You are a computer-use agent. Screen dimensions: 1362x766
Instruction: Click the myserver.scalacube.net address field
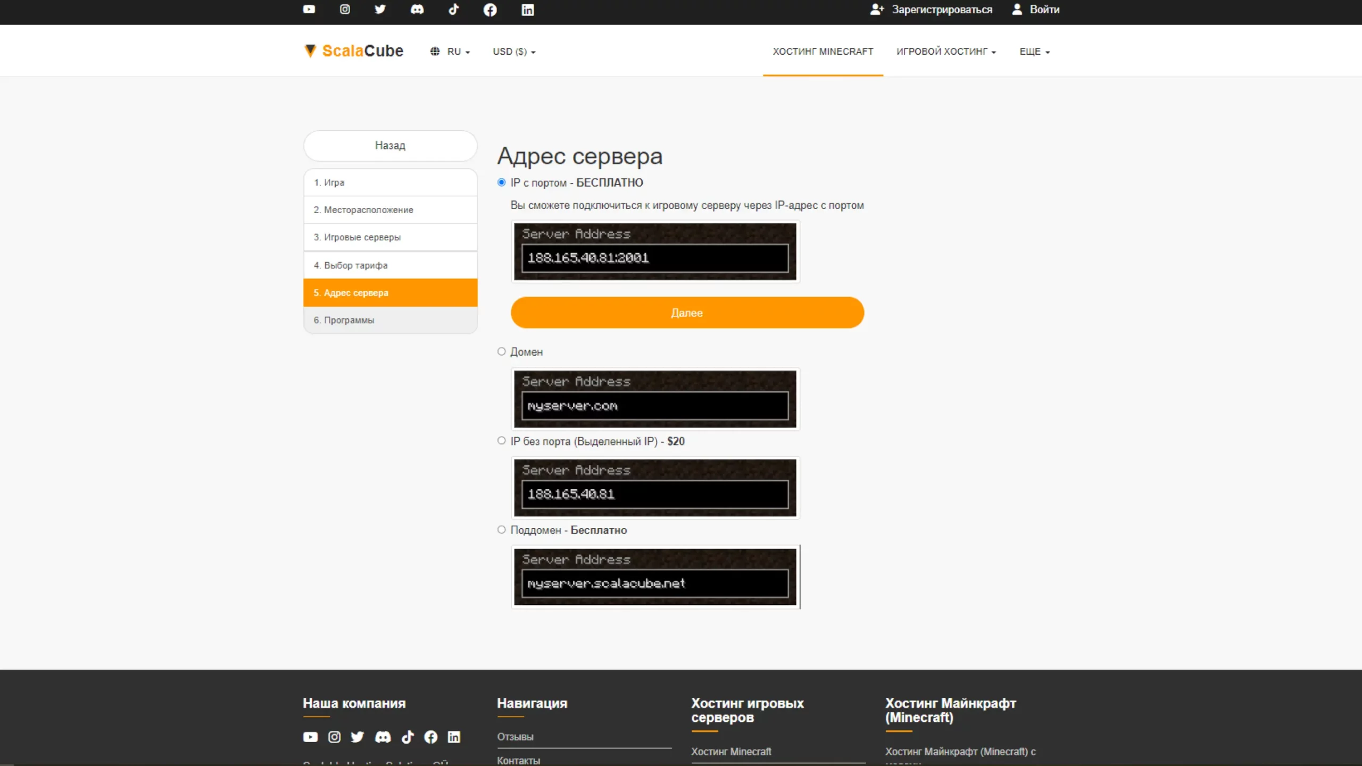pyautogui.click(x=654, y=583)
